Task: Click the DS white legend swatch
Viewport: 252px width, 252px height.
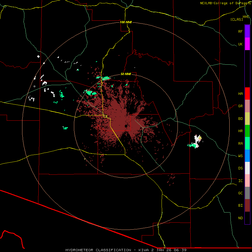Action: click(247, 168)
